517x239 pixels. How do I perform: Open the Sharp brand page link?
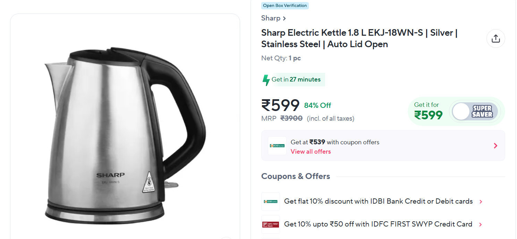(271, 18)
